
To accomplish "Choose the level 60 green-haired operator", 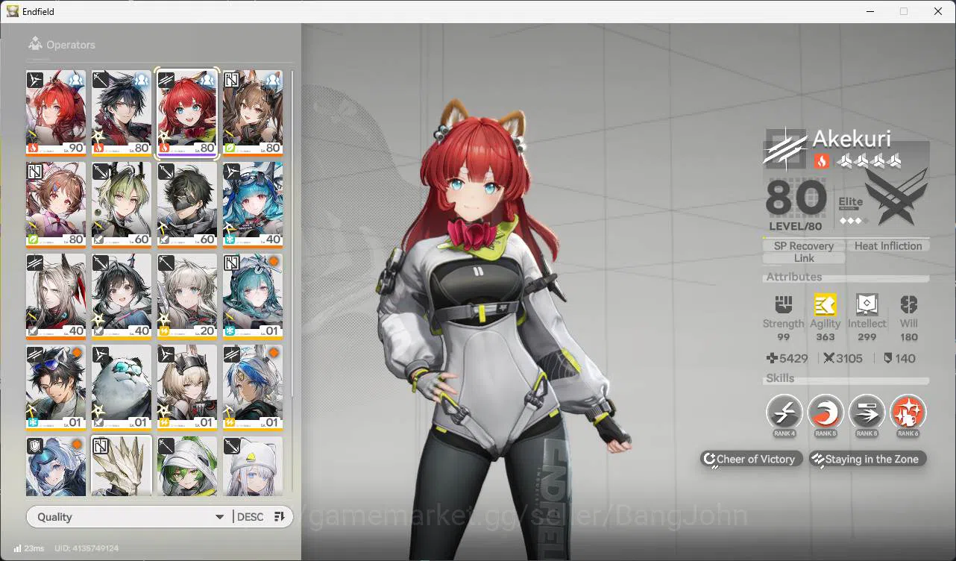I will [x=122, y=205].
